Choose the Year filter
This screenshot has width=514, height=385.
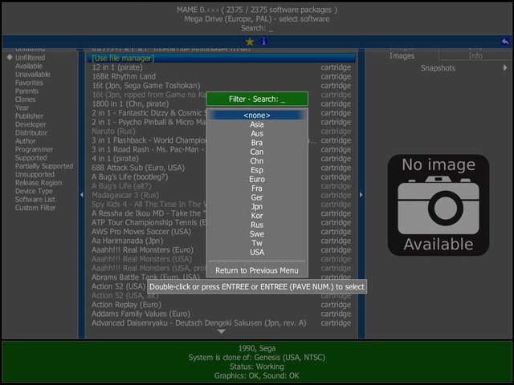[22, 107]
